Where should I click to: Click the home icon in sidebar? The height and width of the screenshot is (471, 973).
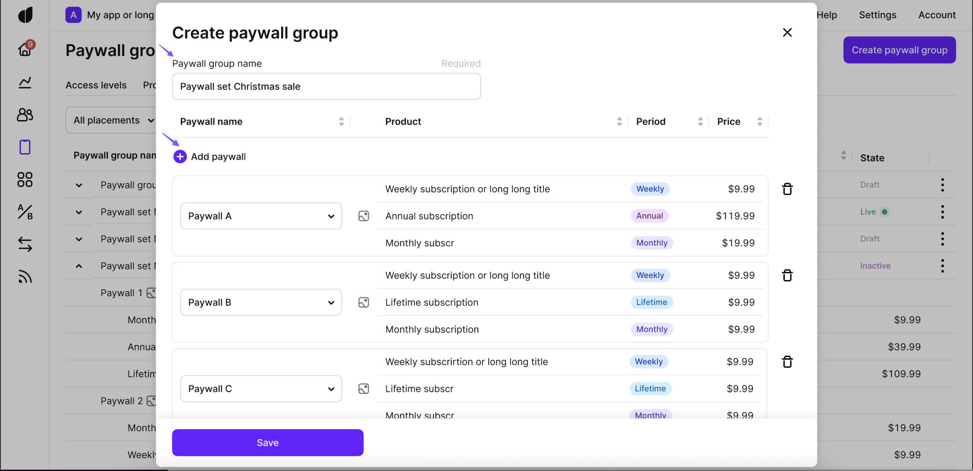click(x=25, y=49)
